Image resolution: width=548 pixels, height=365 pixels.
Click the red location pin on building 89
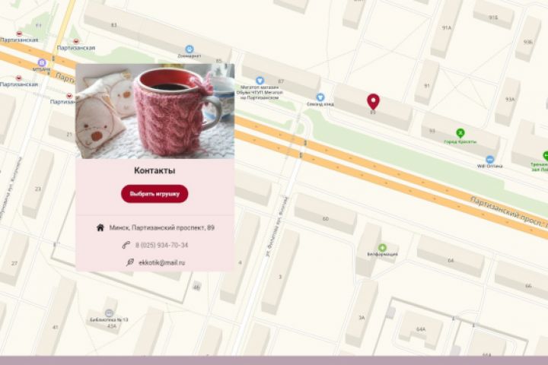click(x=373, y=101)
